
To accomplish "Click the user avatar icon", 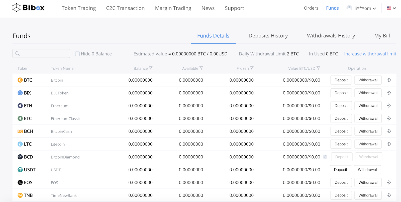I will tap(349, 8).
